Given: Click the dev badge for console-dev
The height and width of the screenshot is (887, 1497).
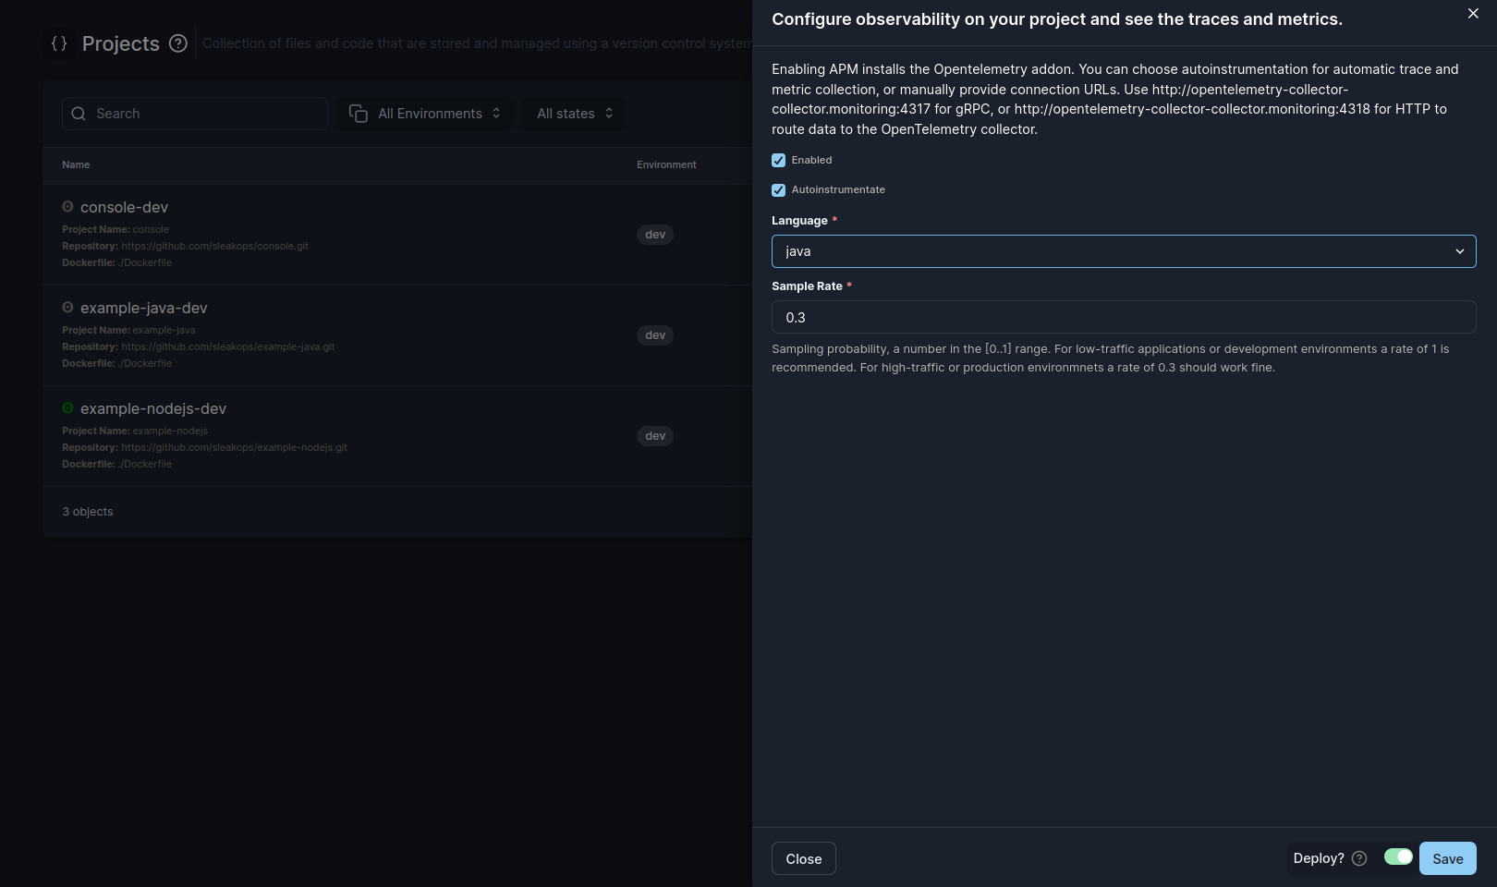Looking at the screenshot, I should pos(655,235).
